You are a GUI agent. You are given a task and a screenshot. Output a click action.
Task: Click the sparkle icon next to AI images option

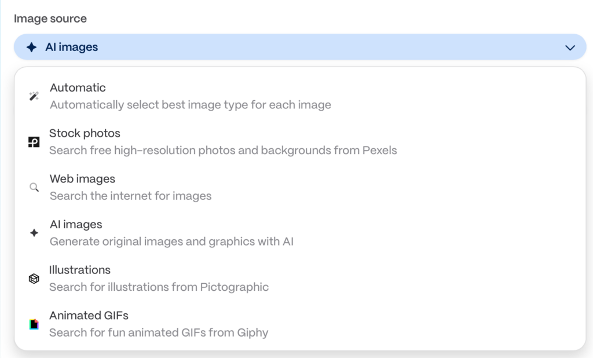click(34, 233)
